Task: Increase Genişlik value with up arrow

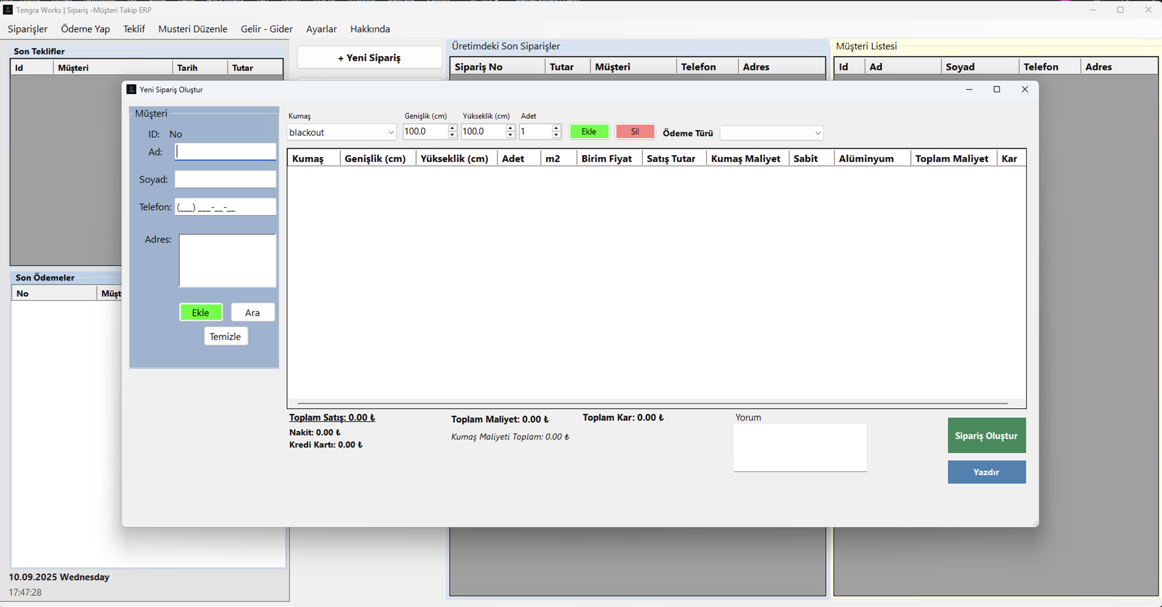Action: 452,128
